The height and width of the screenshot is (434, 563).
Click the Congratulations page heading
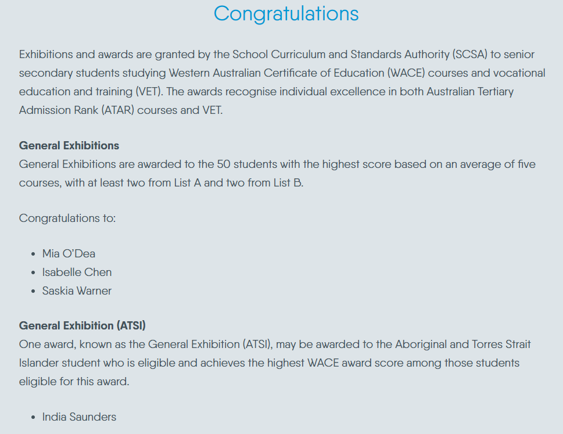click(286, 14)
